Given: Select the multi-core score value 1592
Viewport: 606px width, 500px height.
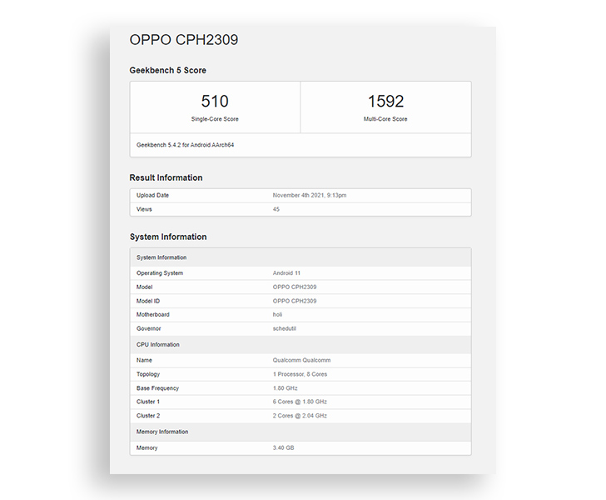Looking at the screenshot, I should pyautogui.click(x=385, y=101).
